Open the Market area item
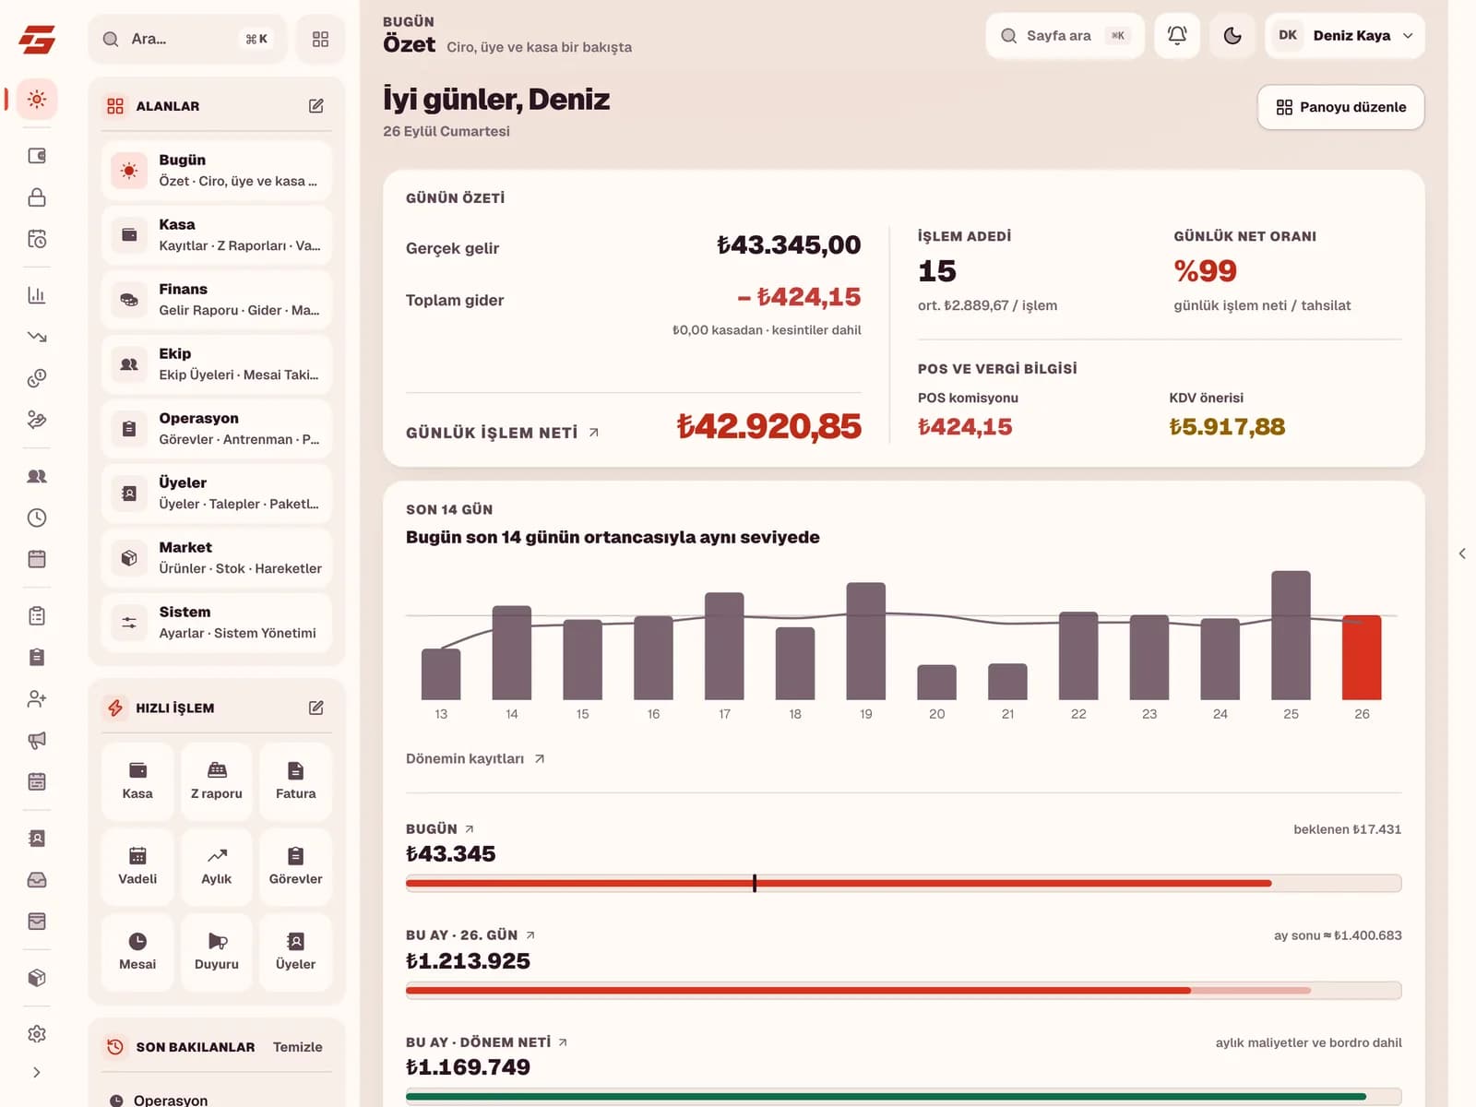The width and height of the screenshot is (1476, 1107). click(x=217, y=558)
